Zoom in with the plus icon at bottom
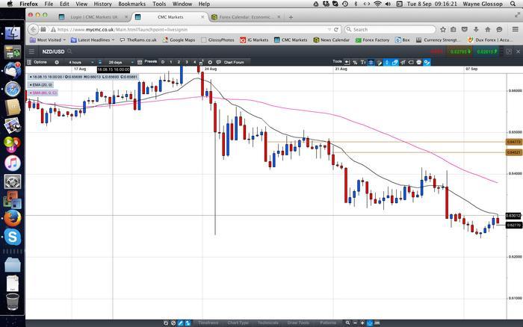 (x=362, y=323)
